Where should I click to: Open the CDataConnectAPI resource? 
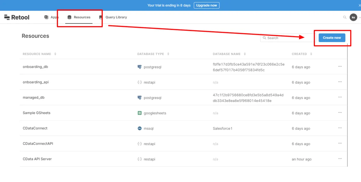click(x=38, y=144)
